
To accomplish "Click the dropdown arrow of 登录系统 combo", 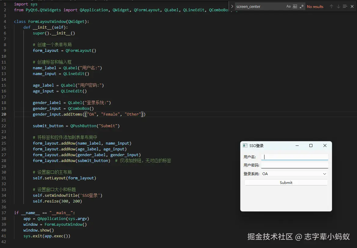I will [x=325, y=174].
